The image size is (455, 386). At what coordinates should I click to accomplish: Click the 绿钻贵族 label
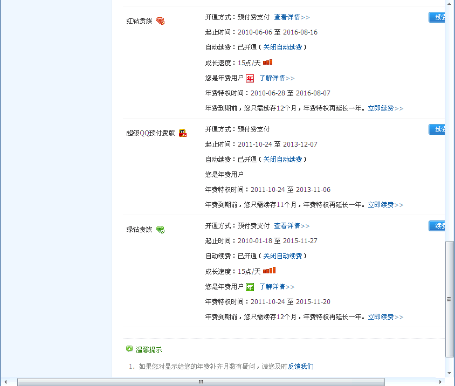click(139, 230)
